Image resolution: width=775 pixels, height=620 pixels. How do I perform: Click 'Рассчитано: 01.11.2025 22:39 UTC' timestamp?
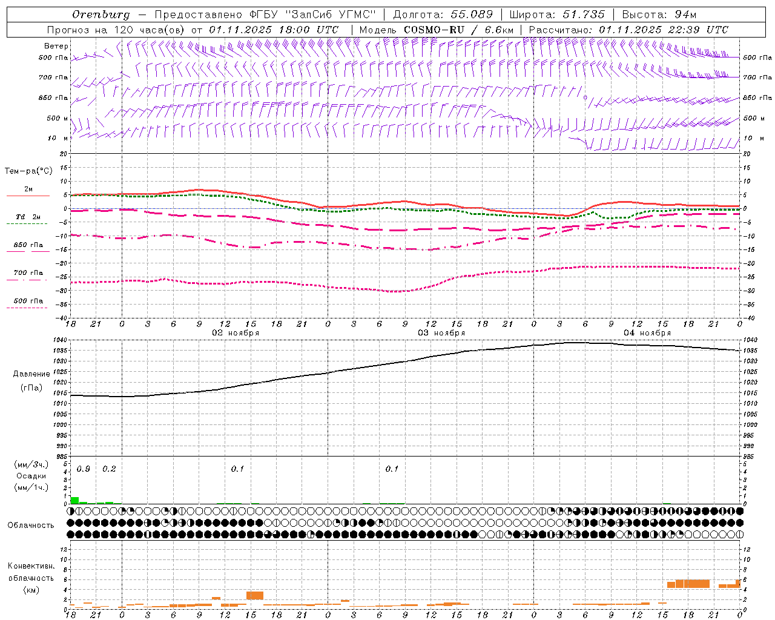pyautogui.click(x=628, y=30)
